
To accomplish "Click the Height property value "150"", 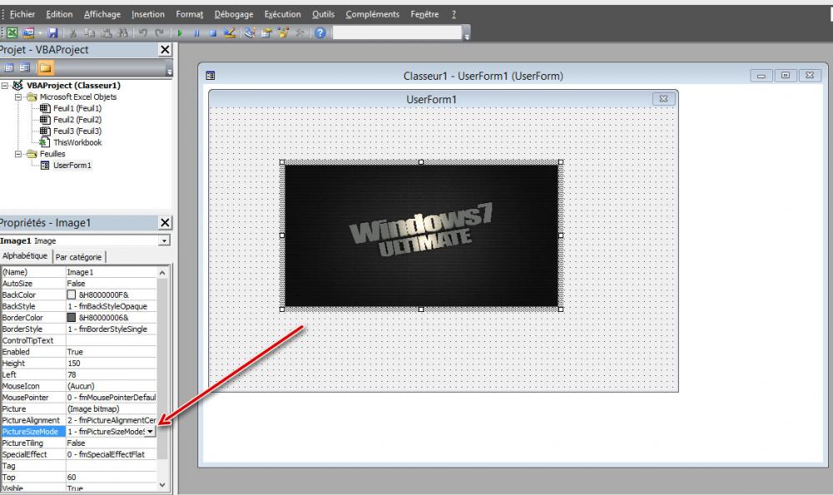I will 74,364.
